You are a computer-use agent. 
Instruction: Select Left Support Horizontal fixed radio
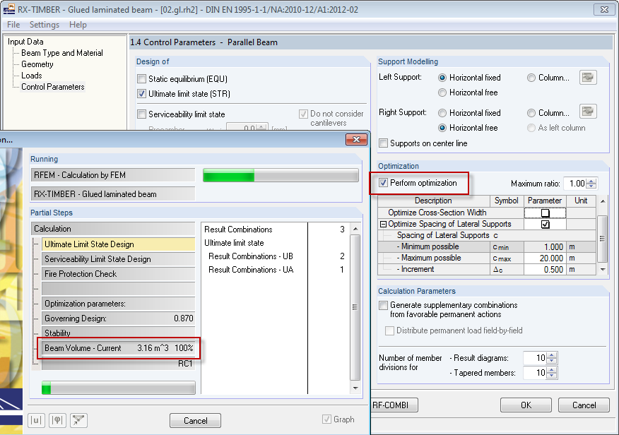pyautogui.click(x=442, y=78)
